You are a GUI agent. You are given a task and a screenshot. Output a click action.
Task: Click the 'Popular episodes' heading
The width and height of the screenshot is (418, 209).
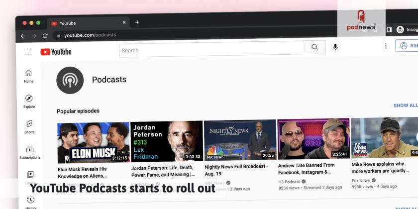[78, 111]
